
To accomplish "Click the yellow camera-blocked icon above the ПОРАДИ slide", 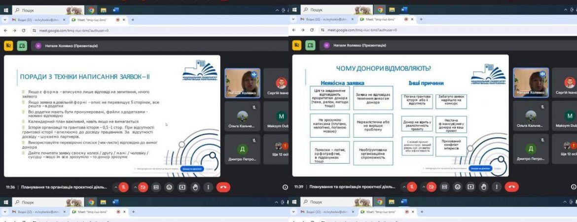I will click(x=8, y=46).
